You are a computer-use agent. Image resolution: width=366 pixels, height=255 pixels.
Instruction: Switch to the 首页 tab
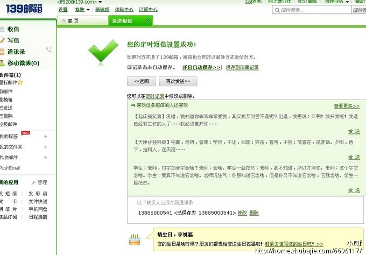tap(82, 21)
